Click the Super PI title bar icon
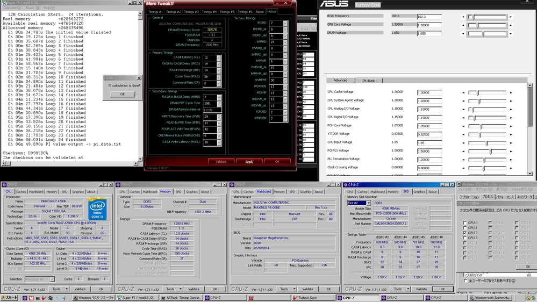 pos(4,3)
